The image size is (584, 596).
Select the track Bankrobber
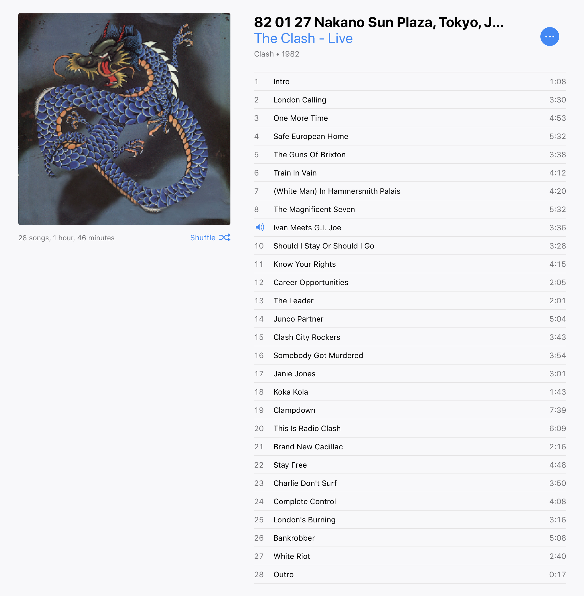point(410,538)
